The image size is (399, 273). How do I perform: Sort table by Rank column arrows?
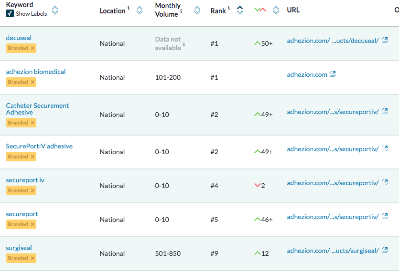[240, 10]
